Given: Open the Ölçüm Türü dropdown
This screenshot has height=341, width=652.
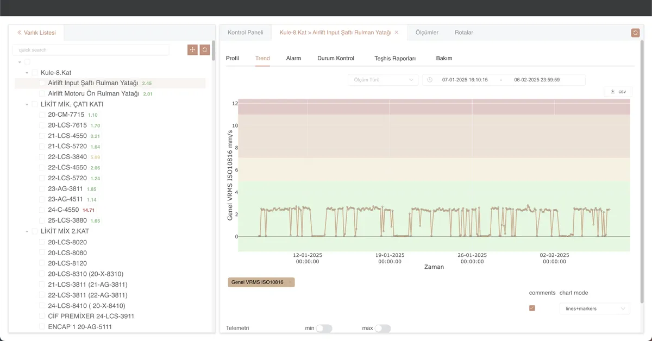Looking at the screenshot, I should click(x=383, y=80).
